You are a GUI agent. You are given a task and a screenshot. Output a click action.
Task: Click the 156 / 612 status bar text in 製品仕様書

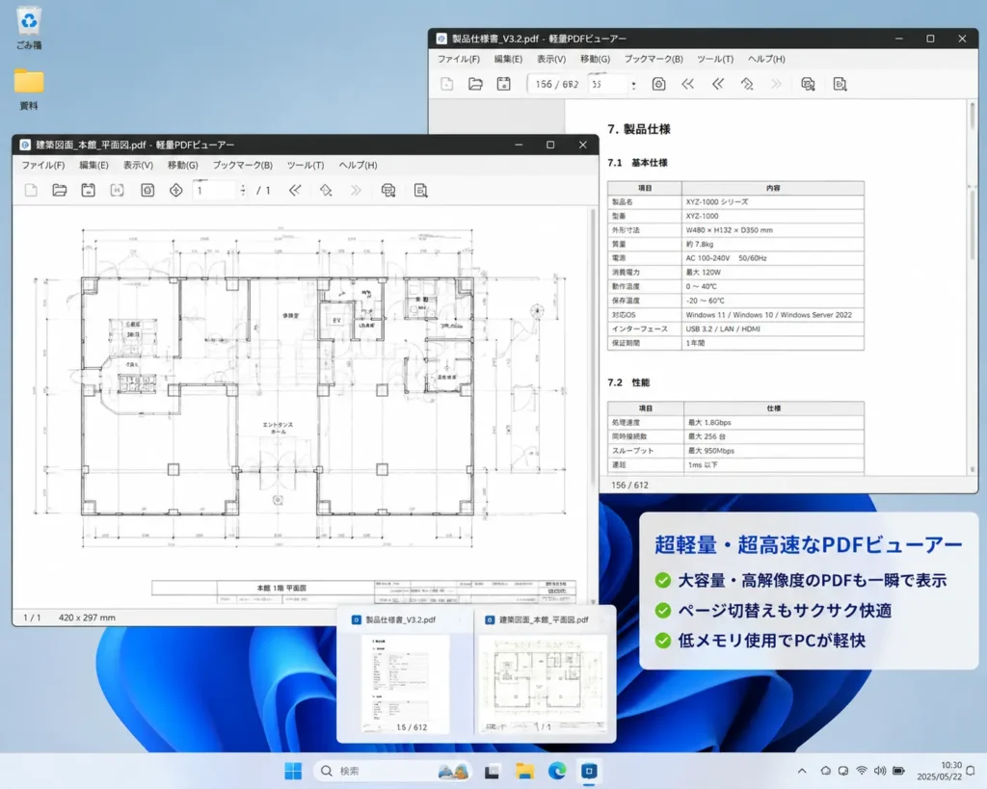[629, 486]
